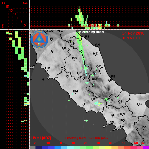Screen dimensions: 149x149
Task: Click the PG city label
Action: (74, 58)
